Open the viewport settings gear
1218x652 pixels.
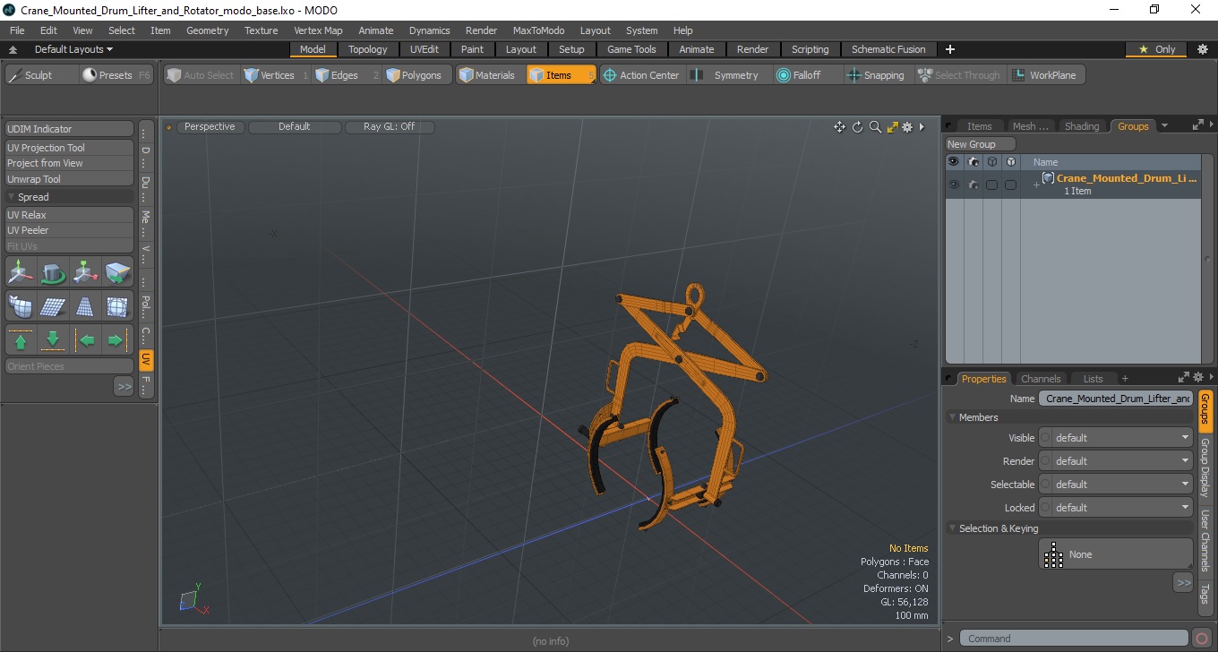point(907,127)
